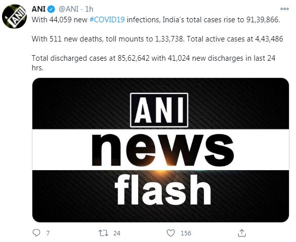Open the share upload arrow icon
This screenshot has width=296, height=242.
pos(242,233)
